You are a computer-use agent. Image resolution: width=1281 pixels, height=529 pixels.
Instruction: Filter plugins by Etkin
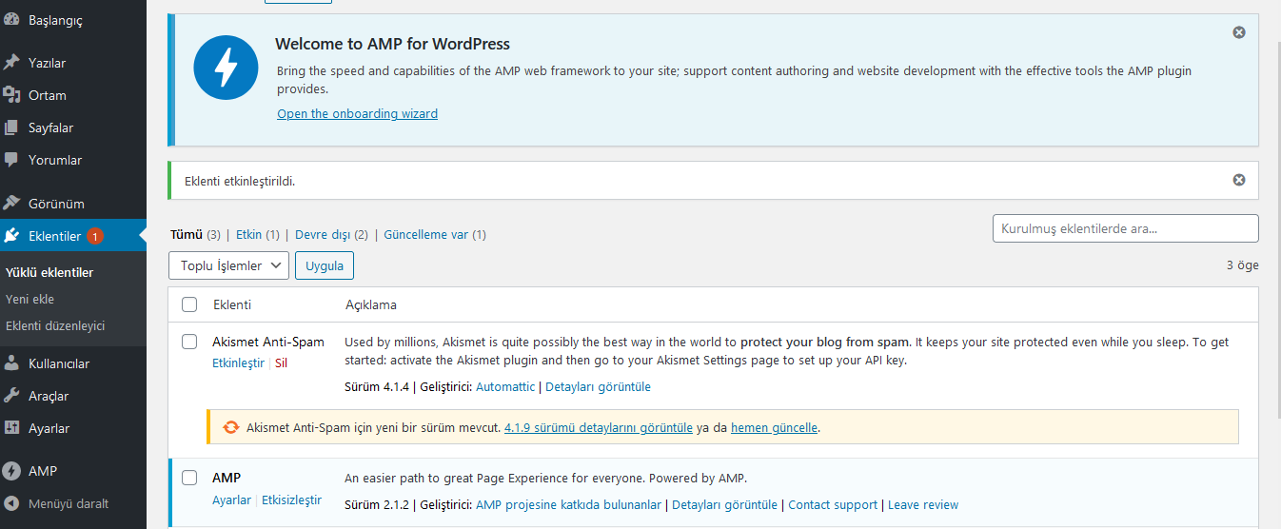tap(248, 234)
